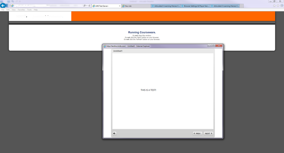This screenshot has width=284, height=153.
Task: Close the Untitled1 popup window
Action: click(219, 46)
